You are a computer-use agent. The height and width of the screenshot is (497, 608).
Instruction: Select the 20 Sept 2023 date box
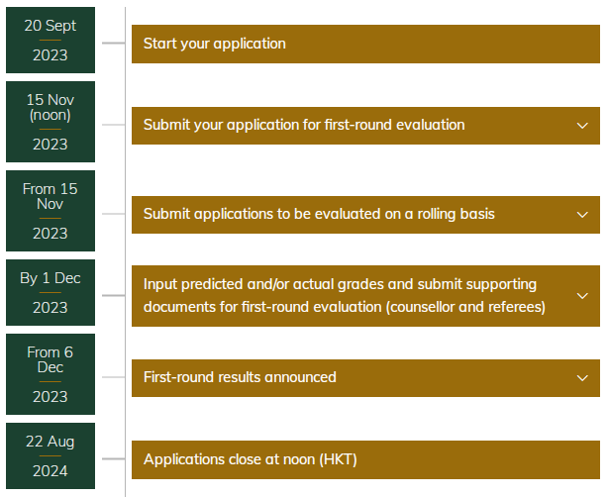pos(51,40)
